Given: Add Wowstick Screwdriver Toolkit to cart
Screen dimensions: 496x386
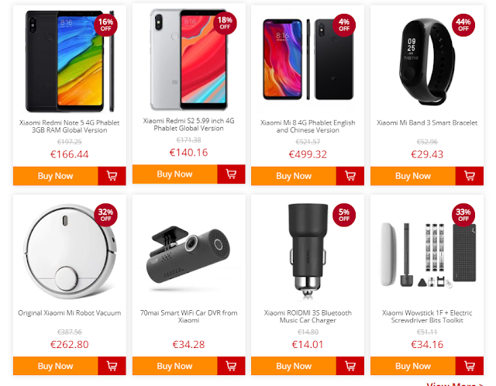Looking at the screenshot, I should pos(470,366).
